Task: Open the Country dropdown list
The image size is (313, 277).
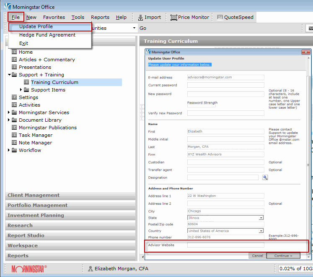Action: (x=261, y=231)
